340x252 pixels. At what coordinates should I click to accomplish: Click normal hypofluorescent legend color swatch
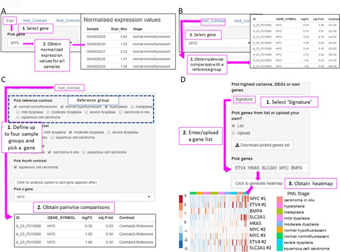280,230
